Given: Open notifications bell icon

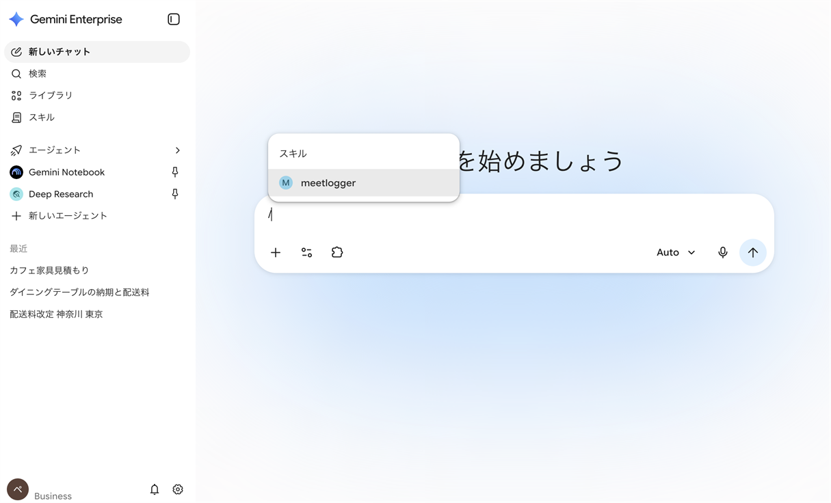Looking at the screenshot, I should (155, 489).
